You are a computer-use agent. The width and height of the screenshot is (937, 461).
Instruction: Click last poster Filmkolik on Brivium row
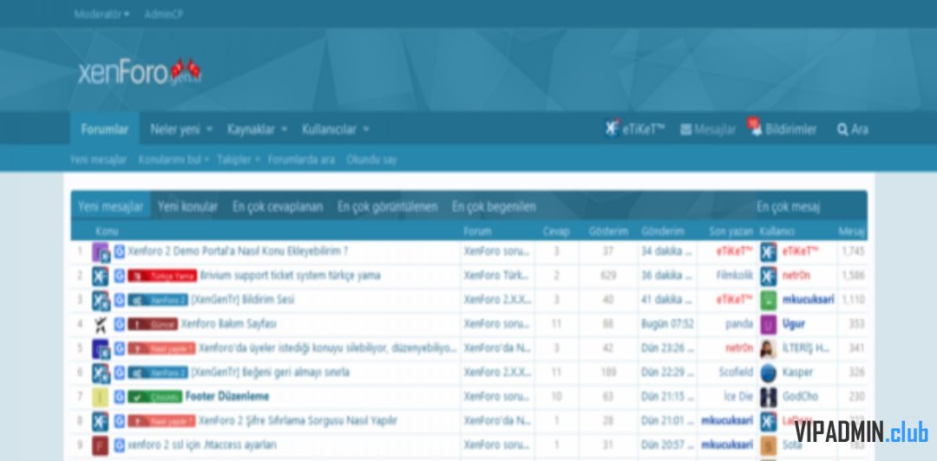pos(735,276)
